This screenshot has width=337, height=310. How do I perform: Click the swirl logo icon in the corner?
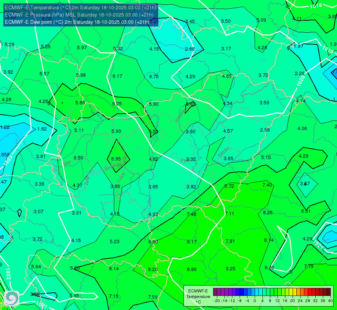(12, 298)
